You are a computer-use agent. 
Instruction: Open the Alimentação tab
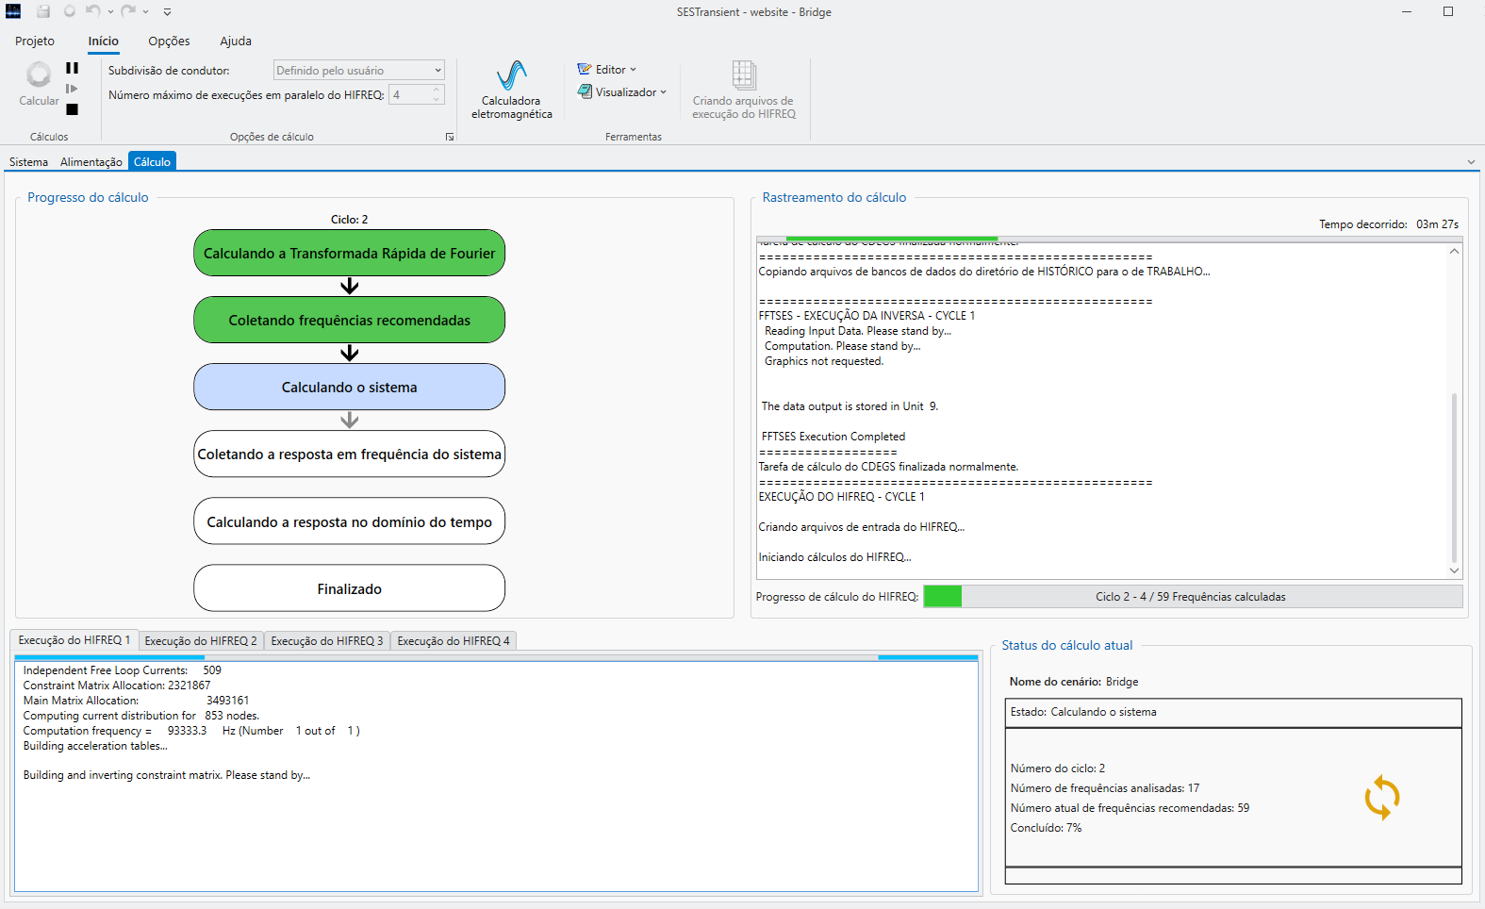(x=91, y=162)
